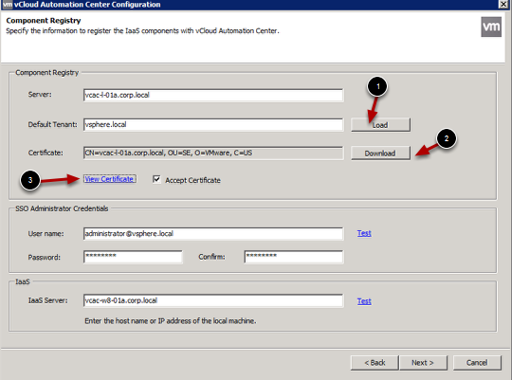Toggle the Accept Certificate checkbox
This screenshot has height=380, width=512.
156,179
